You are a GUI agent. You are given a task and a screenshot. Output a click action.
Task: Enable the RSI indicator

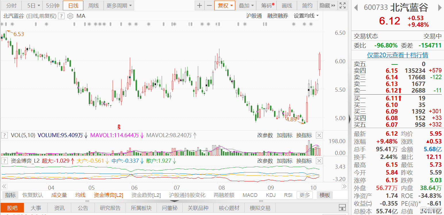pyautogui.click(x=288, y=195)
